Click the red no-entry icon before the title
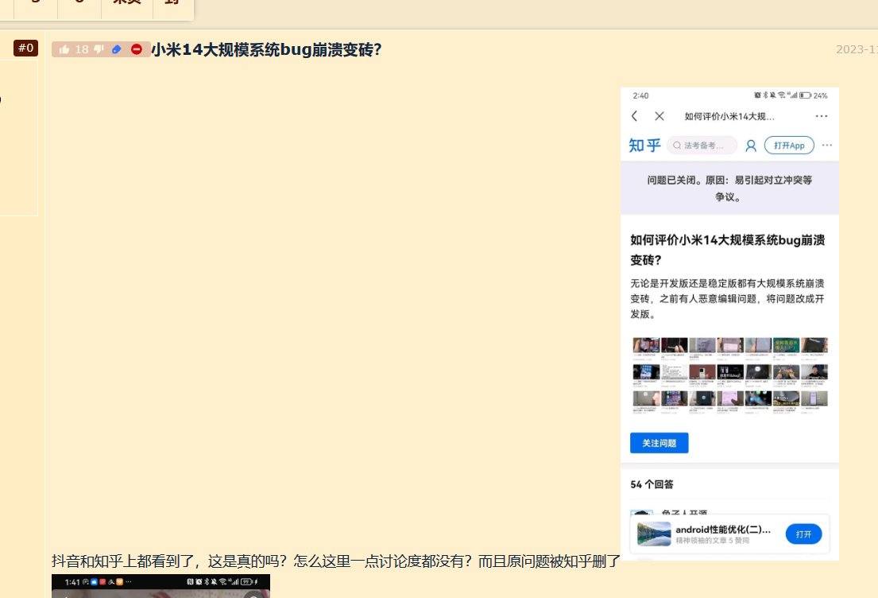This screenshot has height=598, width=878. point(136,49)
